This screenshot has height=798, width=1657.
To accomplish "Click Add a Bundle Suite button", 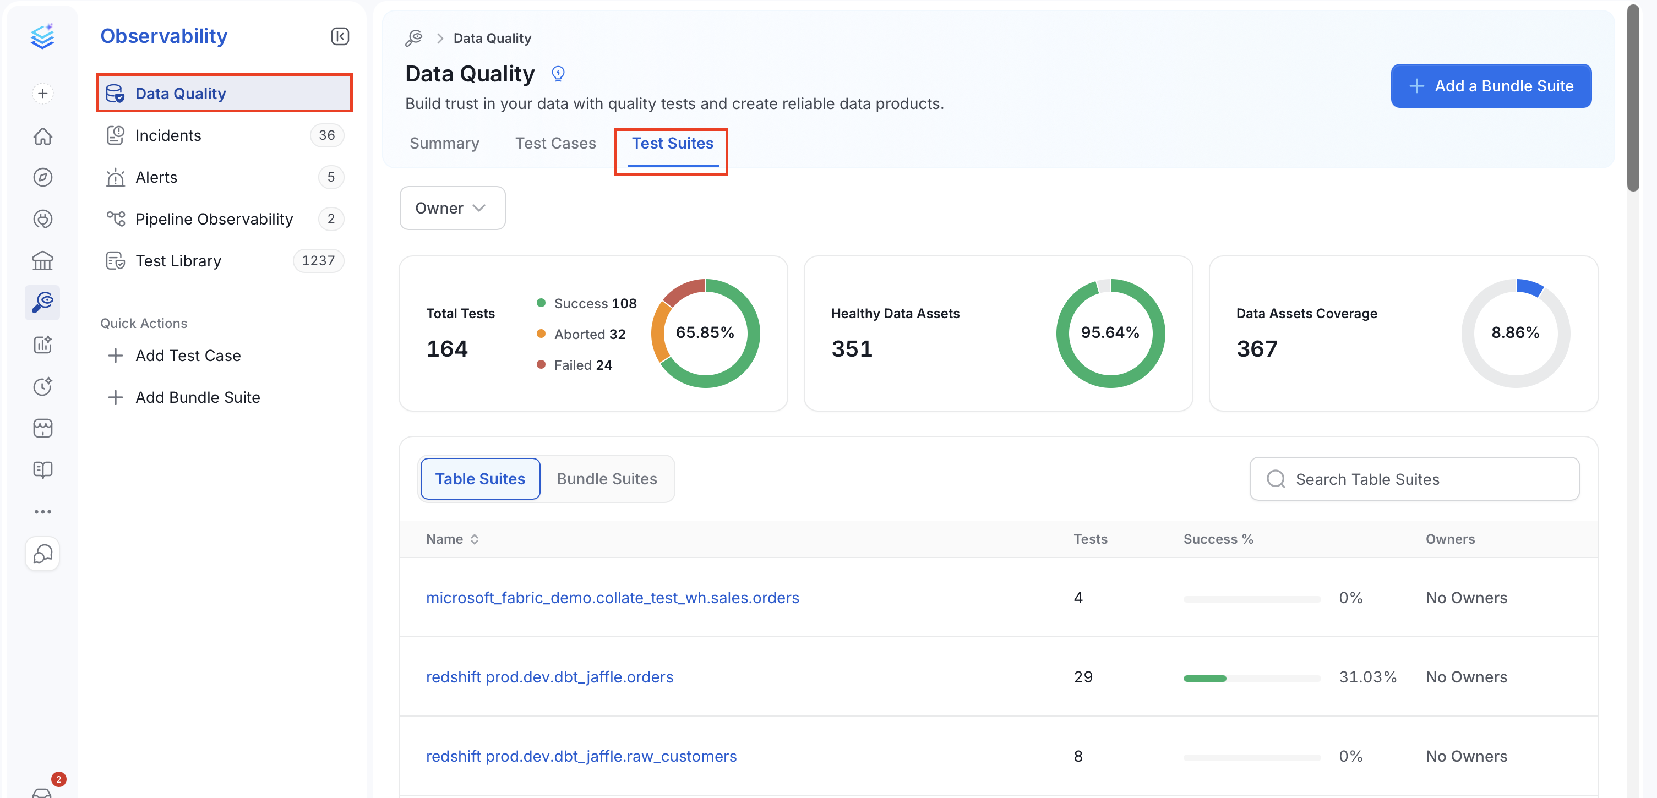I will tap(1490, 86).
